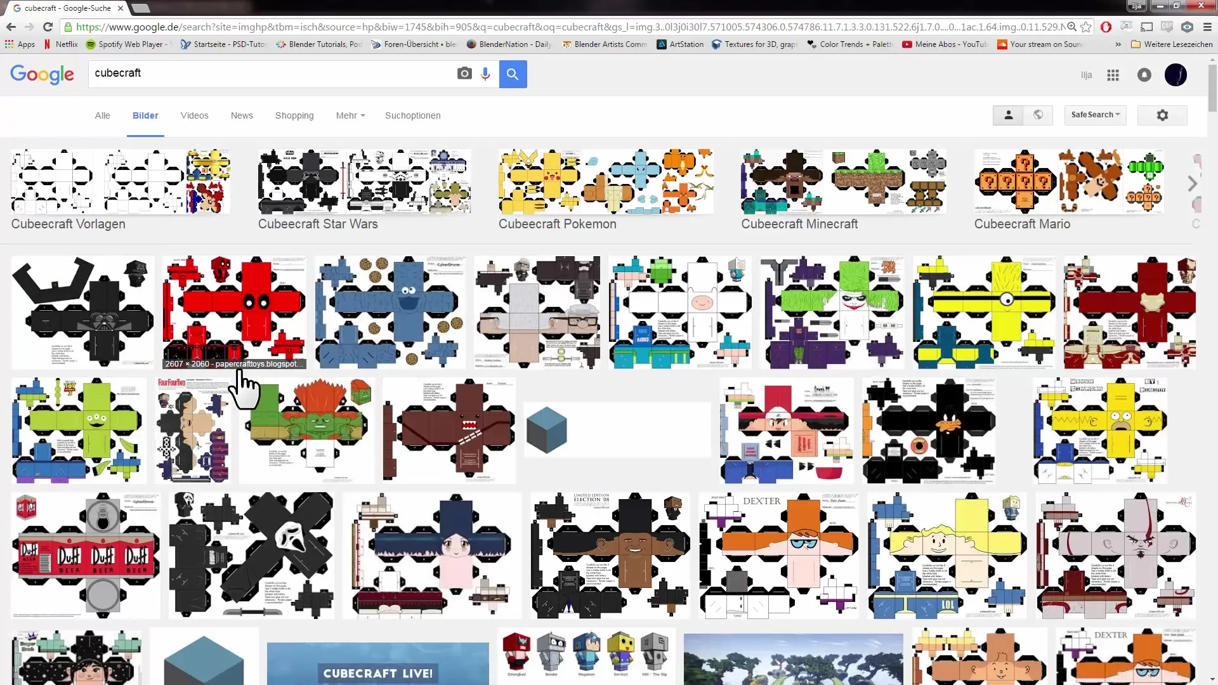Open the Joker cubecraft image
Viewport: 1218px width, 685px height.
832,312
